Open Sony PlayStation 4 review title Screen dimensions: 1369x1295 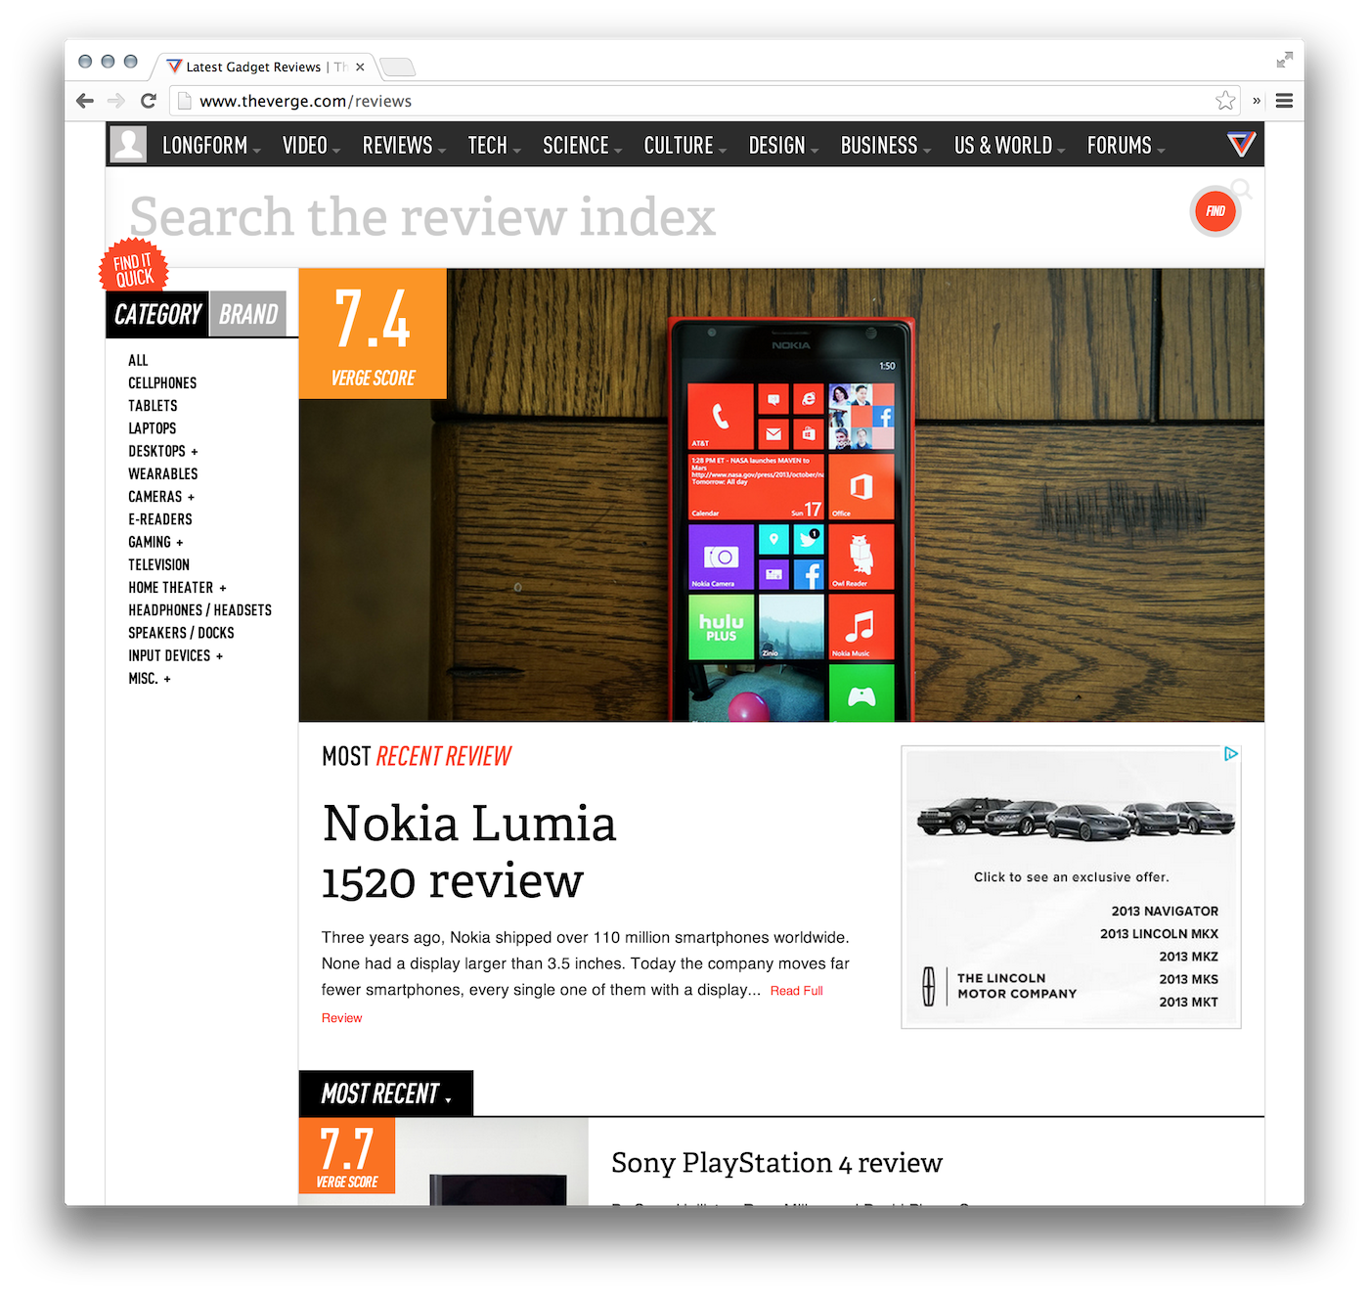coord(776,1163)
